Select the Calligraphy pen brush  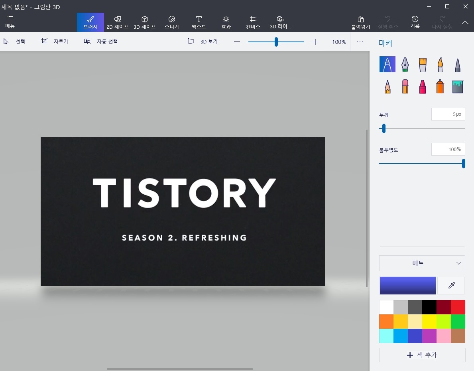coord(405,64)
